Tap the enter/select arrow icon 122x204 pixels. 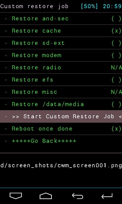click(107, 196)
